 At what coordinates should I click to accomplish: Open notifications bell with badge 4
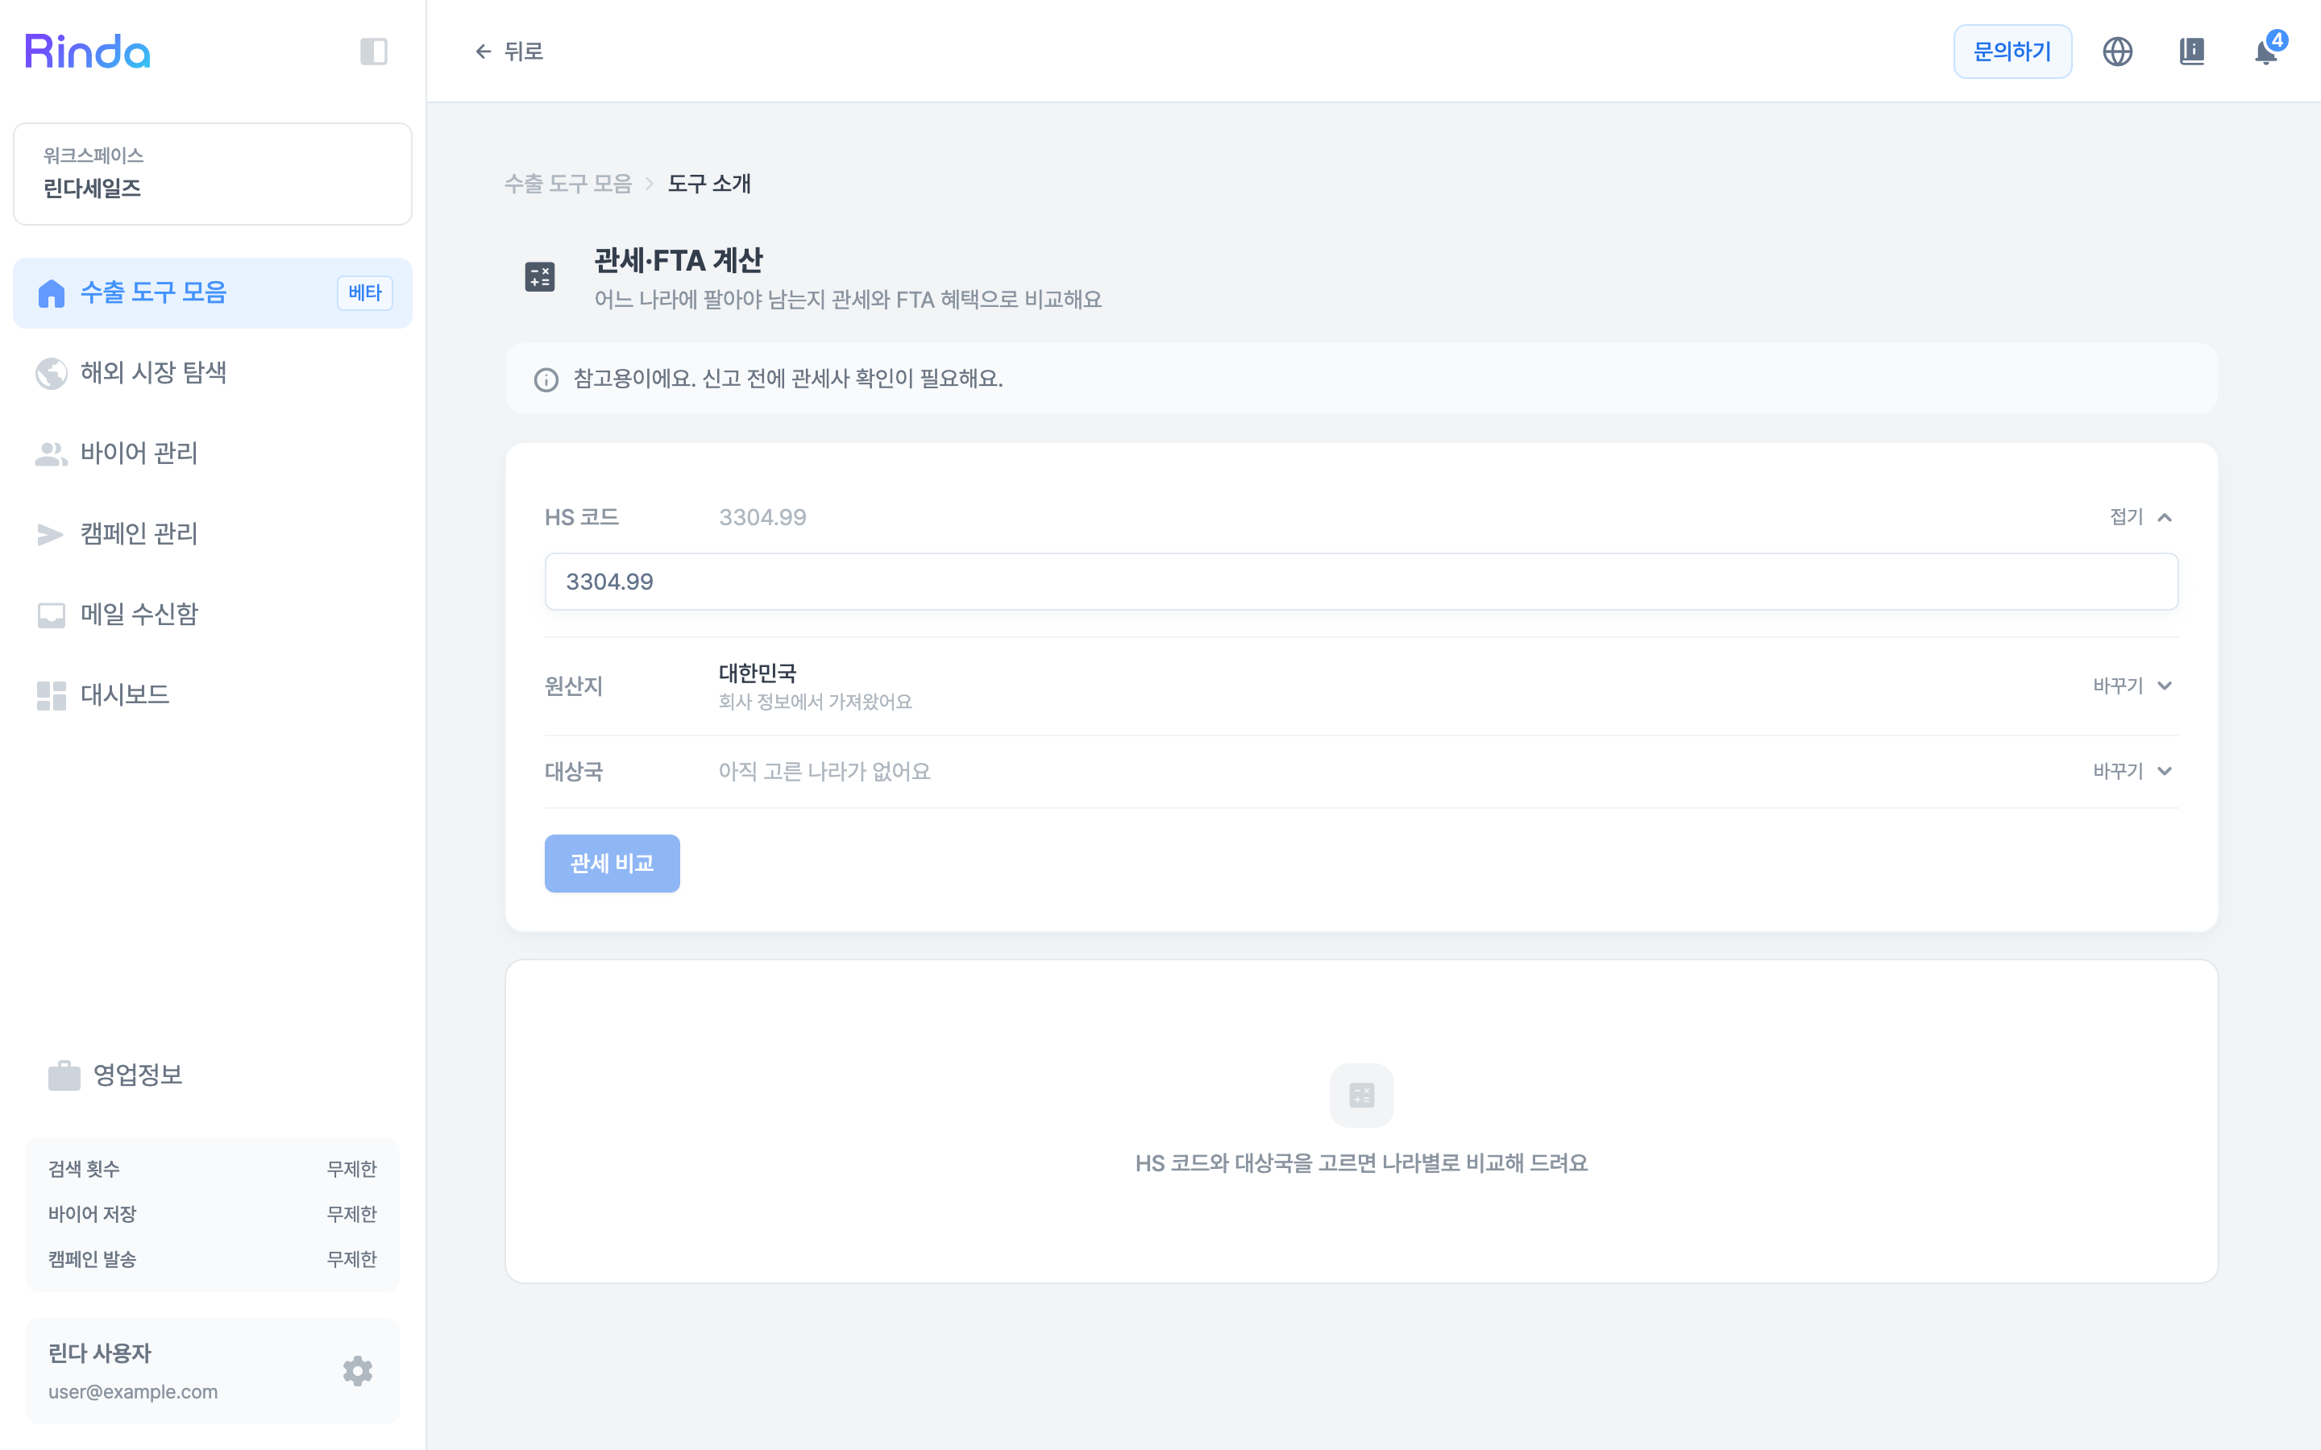2266,51
